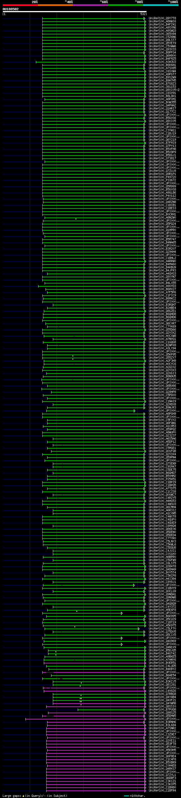The width and height of the screenshot is (181, 798).
Task: Click the orange ~40% identity legend segment
Action: pyautogui.click(x=55, y=5)
